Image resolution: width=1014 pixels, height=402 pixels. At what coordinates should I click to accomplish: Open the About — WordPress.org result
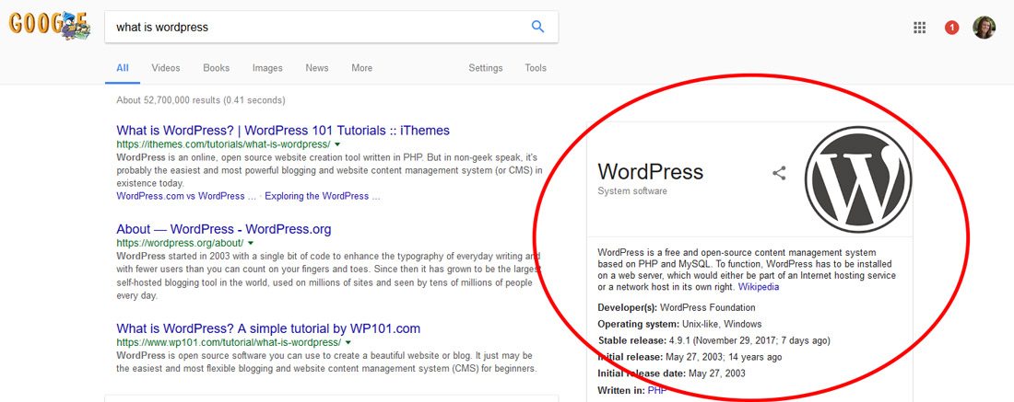[x=223, y=229]
